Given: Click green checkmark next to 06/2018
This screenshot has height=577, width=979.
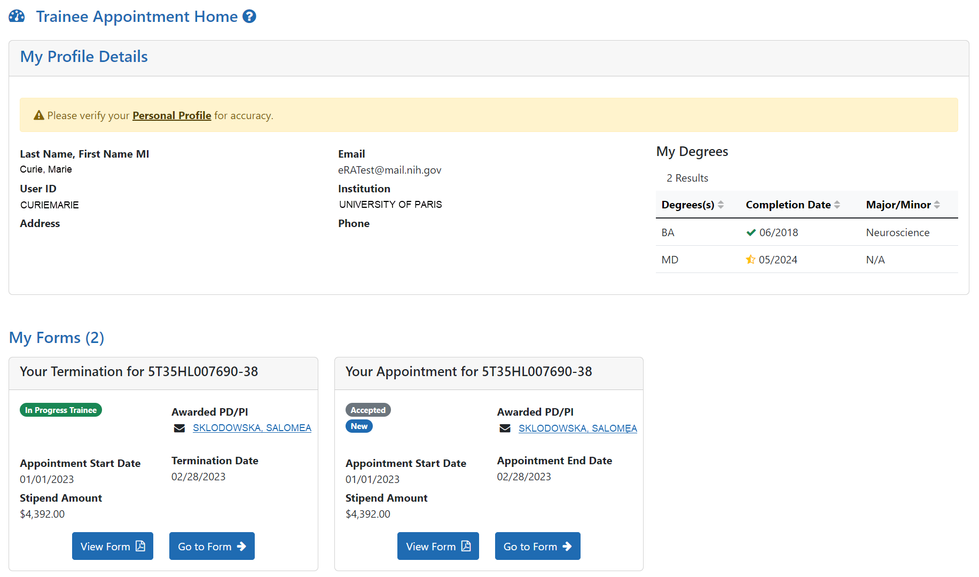Looking at the screenshot, I should tap(751, 232).
